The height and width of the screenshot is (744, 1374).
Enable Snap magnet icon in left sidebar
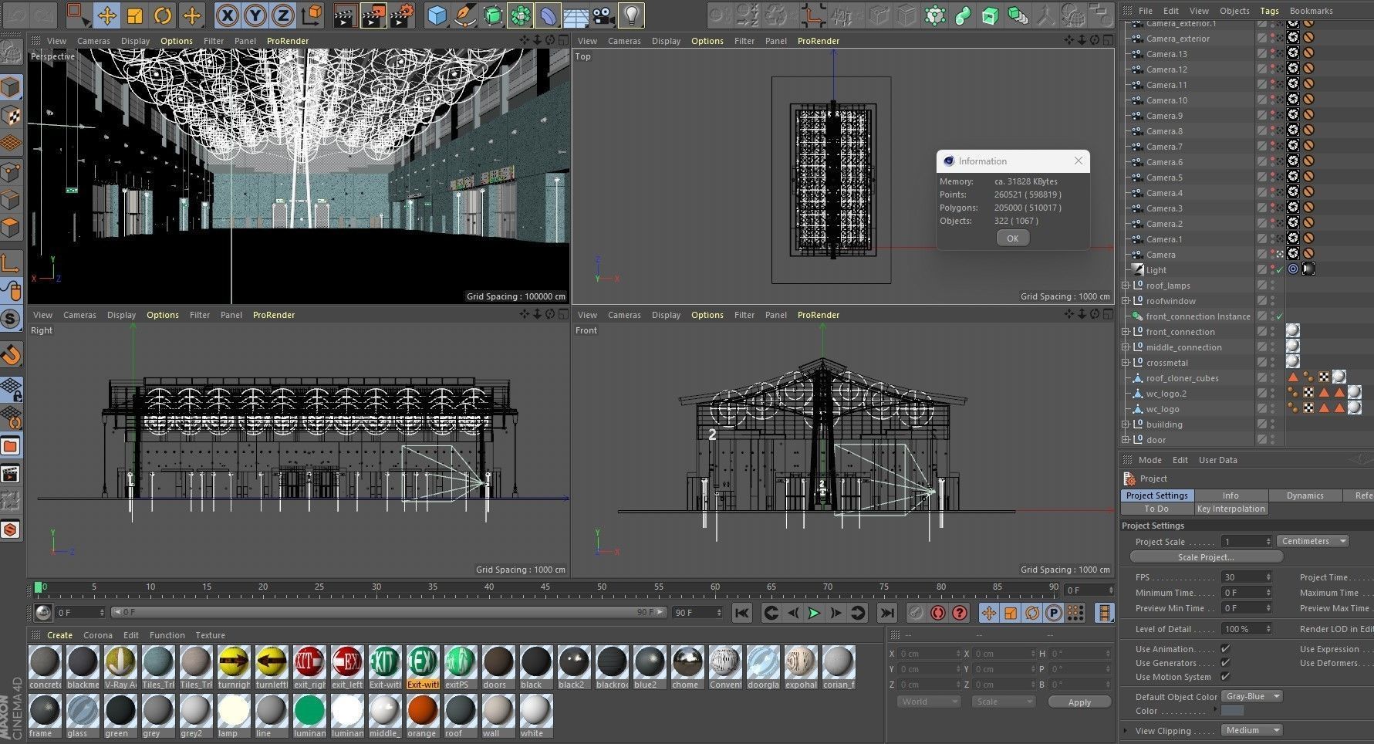[x=11, y=354]
